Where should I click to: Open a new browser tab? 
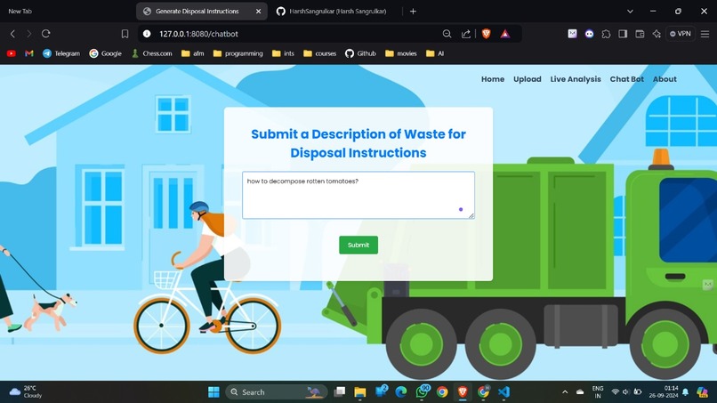(x=413, y=12)
